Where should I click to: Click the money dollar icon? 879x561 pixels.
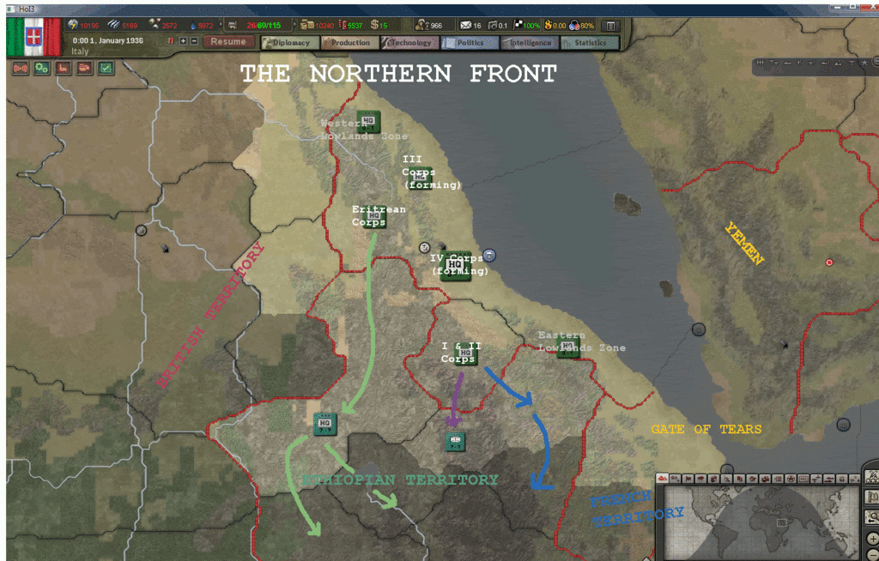pyautogui.click(x=374, y=25)
